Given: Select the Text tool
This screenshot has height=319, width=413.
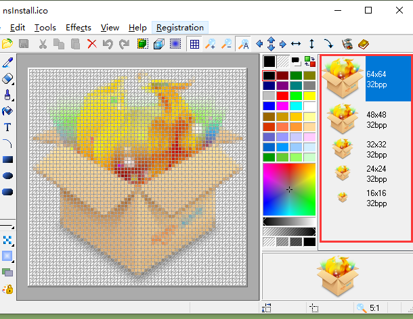Looking at the screenshot, I should point(7,127).
